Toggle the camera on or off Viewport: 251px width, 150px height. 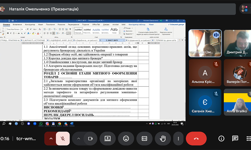coord(90,138)
